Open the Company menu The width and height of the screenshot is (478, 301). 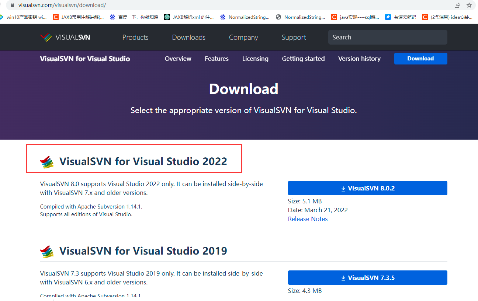[x=243, y=37]
